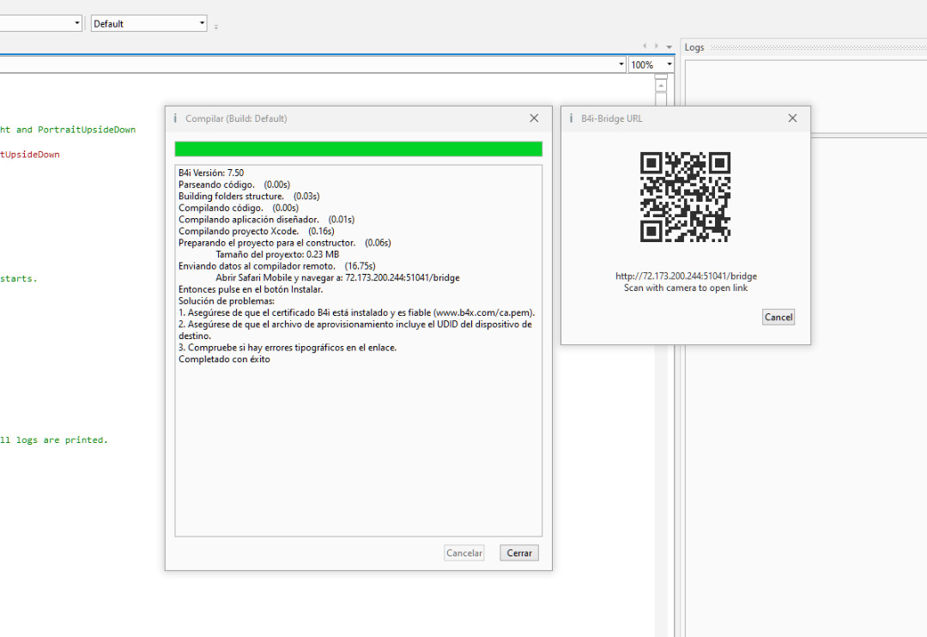Click the 'starts.' comment in code editor
Screen dimensions: 927x637
[18, 278]
